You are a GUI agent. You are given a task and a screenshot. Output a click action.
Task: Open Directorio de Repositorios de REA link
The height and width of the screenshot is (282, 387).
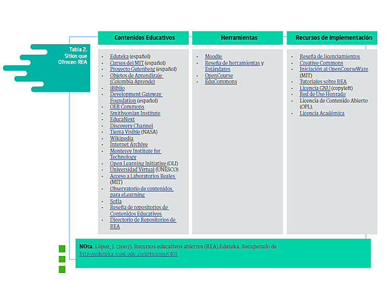pos(143,223)
